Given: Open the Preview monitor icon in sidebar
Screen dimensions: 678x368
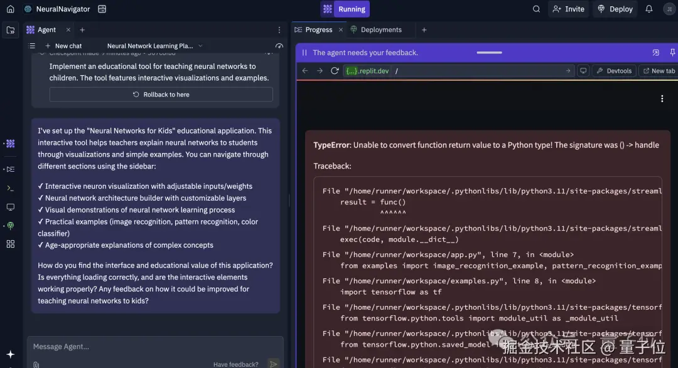Looking at the screenshot, I should [x=11, y=208].
